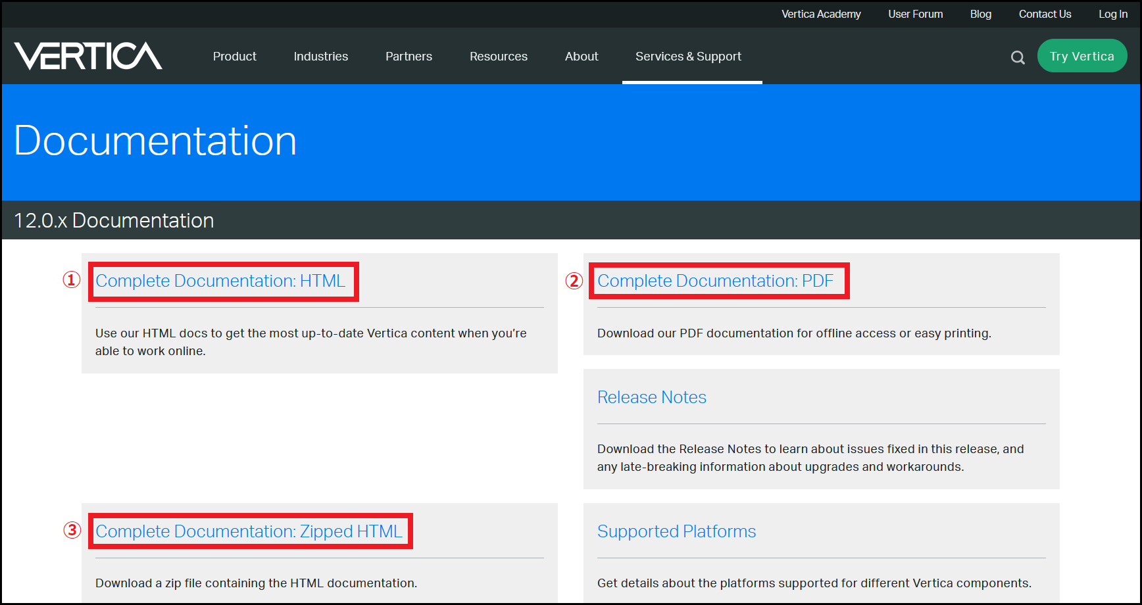Open Complete Documentation: HTML link
Viewport: 1142px width, 605px height.
[x=220, y=281]
